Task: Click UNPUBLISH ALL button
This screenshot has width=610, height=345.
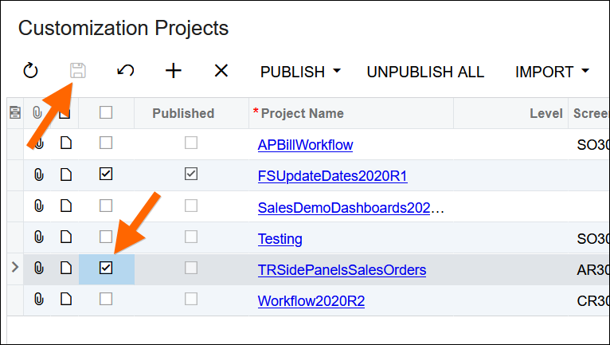Action: [424, 72]
